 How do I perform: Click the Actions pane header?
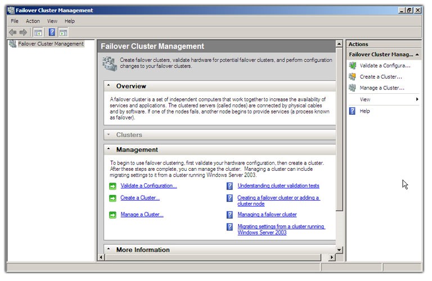point(384,44)
